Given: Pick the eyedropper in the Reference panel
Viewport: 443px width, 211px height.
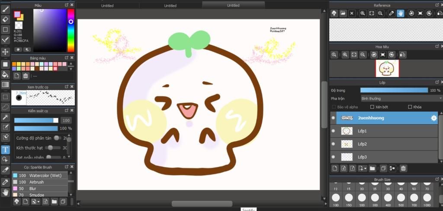Looking at the screenshot, I should (x=392, y=13).
